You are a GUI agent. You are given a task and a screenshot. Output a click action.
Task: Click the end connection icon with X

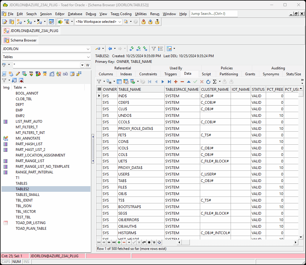tap(39, 22)
